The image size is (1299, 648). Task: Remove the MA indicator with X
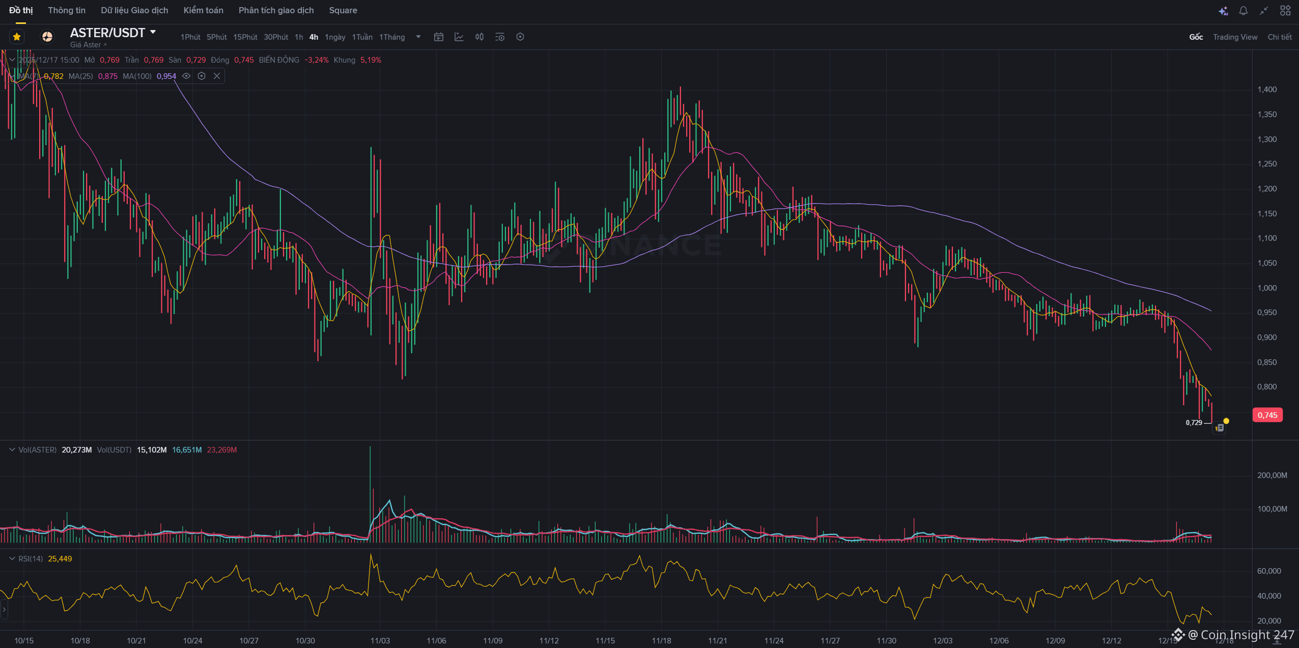click(x=217, y=76)
